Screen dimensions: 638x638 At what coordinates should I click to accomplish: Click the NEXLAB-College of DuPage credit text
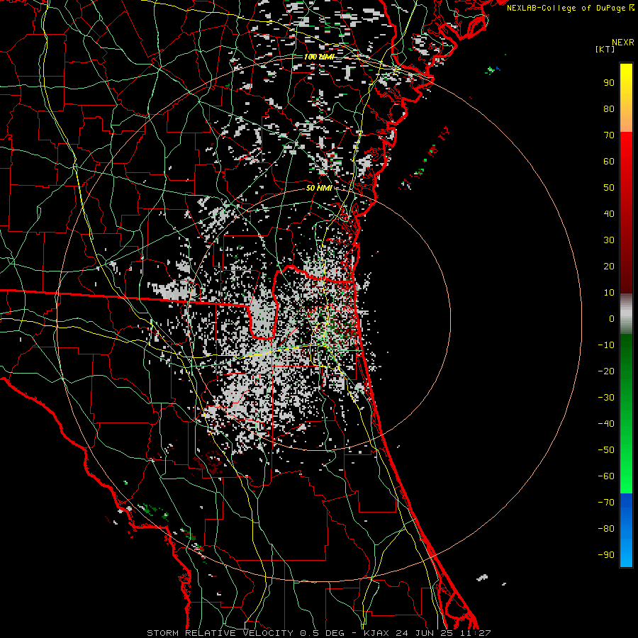pyautogui.click(x=567, y=8)
